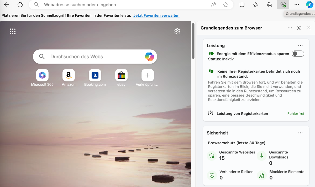Image resolution: width=315 pixels, height=187 pixels.
Task: Go back with the back arrow
Action: click(6, 4)
